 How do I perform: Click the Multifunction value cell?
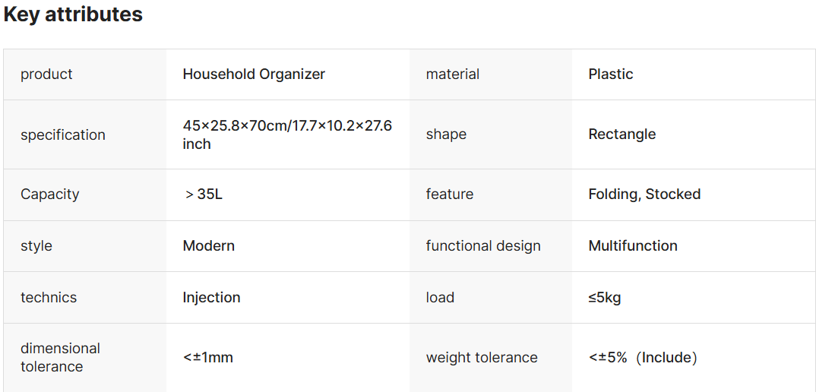(x=633, y=246)
